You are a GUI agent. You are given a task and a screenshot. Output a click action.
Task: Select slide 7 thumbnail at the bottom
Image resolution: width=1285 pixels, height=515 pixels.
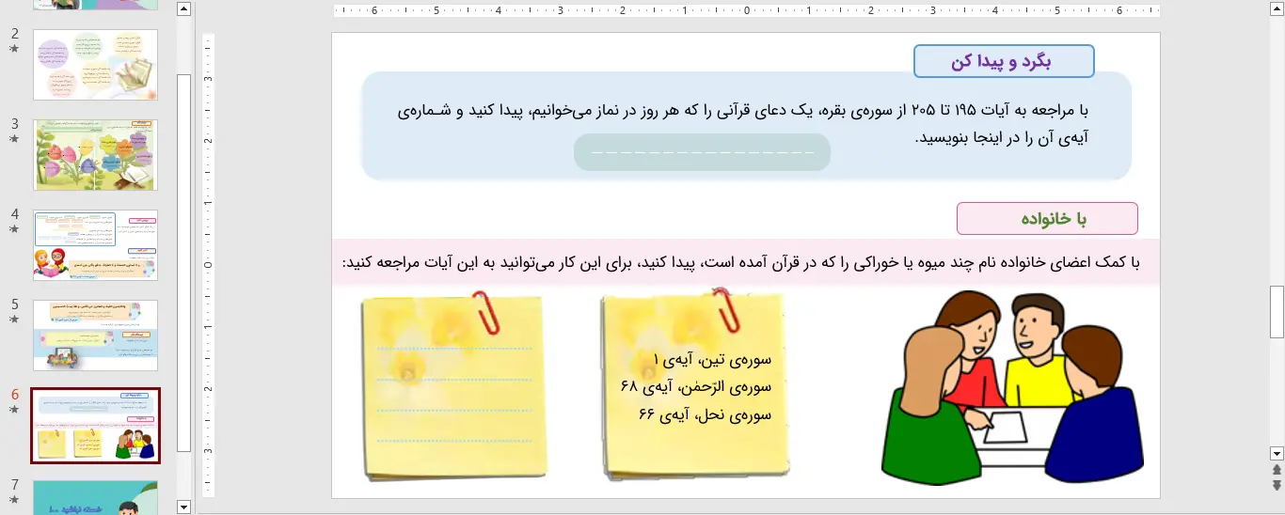pyautogui.click(x=95, y=498)
